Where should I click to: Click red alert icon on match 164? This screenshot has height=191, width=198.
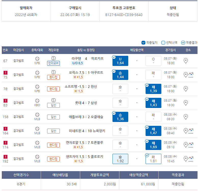point(5,129)
